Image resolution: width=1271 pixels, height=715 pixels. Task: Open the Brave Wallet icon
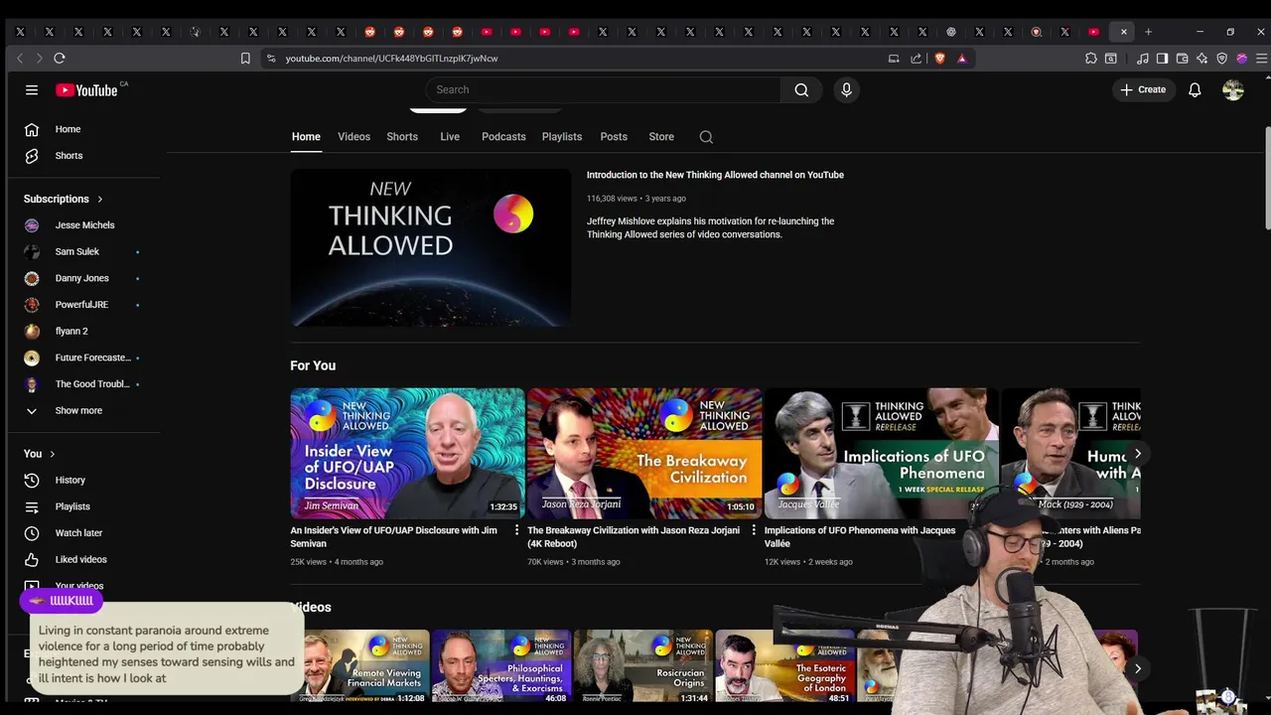1183,59
